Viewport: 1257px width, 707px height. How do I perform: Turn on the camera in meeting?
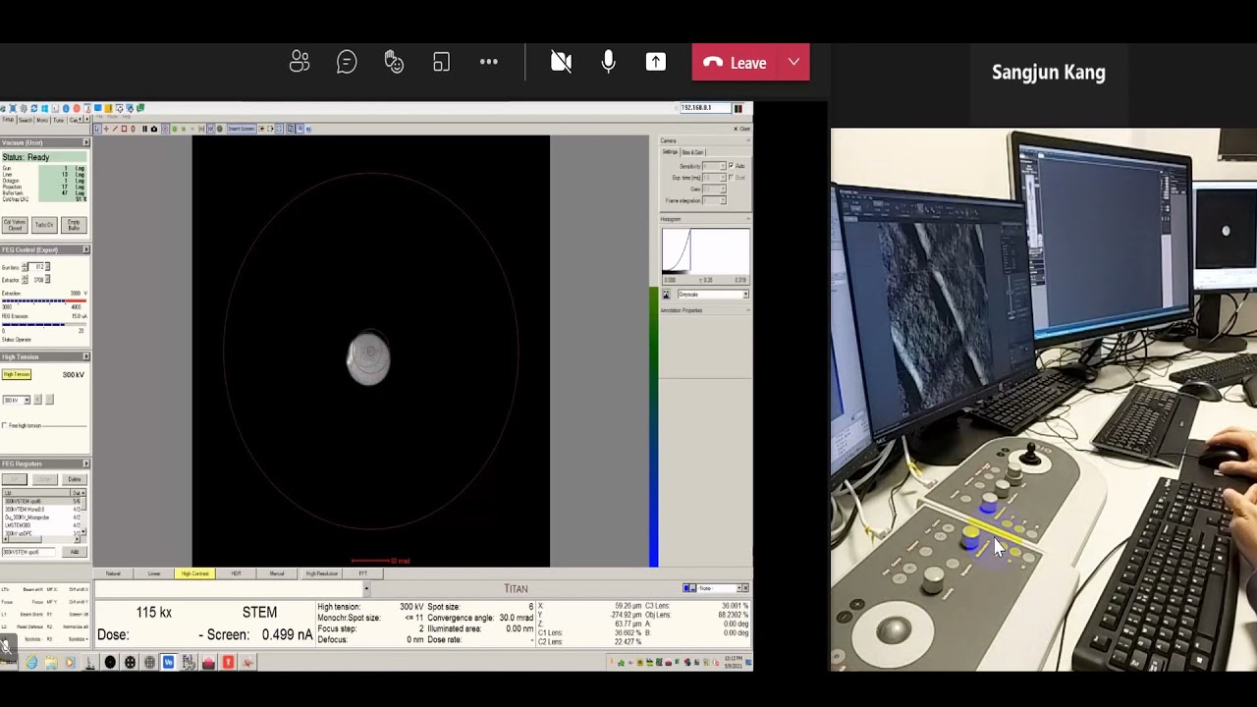(561, 62)
